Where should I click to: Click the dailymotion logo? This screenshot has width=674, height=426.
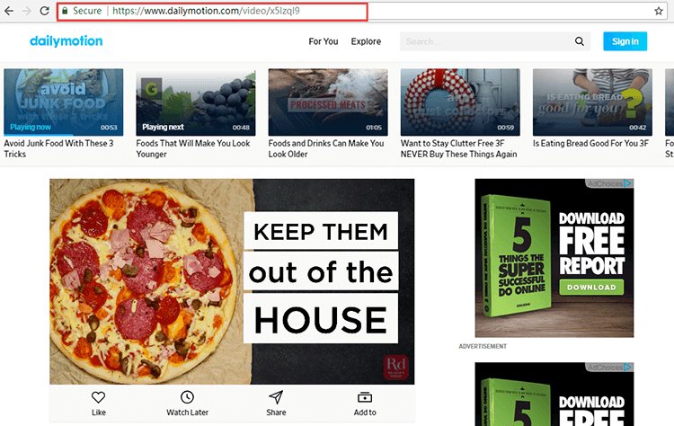point(67,41)
